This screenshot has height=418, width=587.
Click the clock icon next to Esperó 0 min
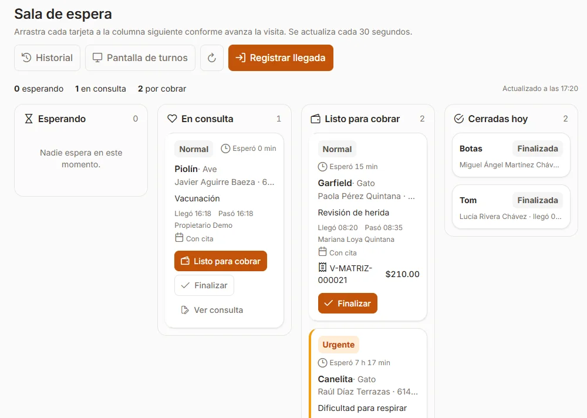(x=225, y=149)
